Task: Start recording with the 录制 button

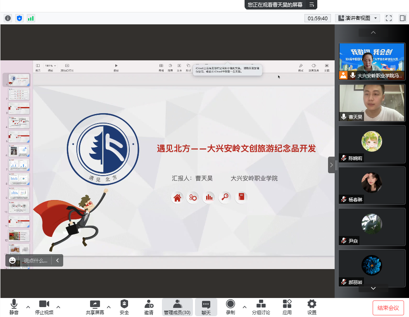Action: pos(230,307)
